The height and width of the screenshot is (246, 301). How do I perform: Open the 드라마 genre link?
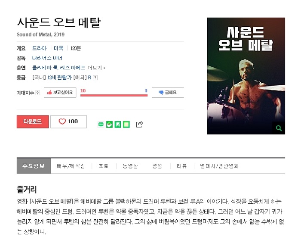pos(40,48)
